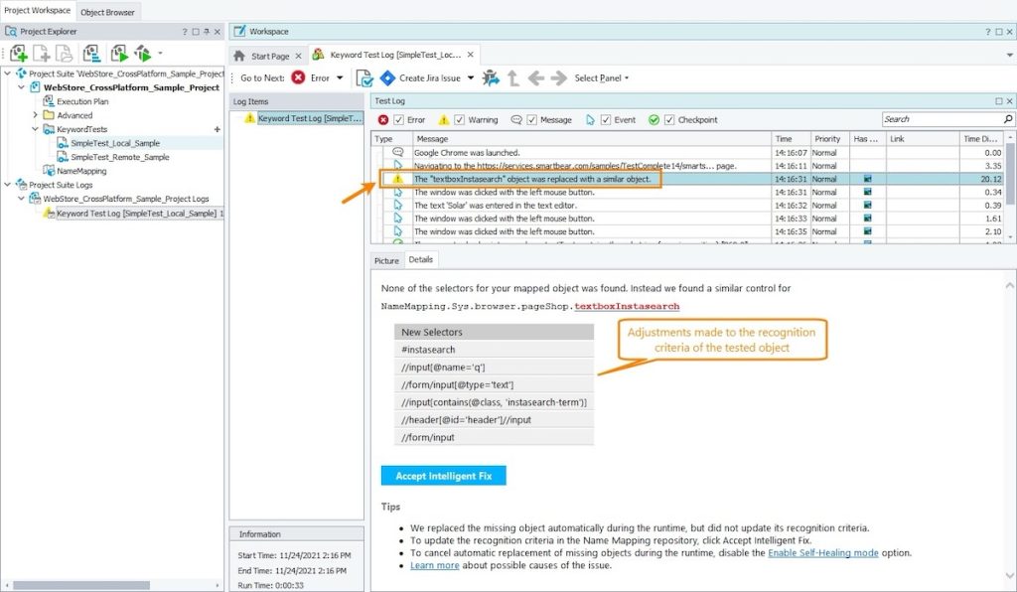This screenshot has height=592, width=1017.
Task: Click the Create Jira Issue icon
Action: click(x=386, y=77)
